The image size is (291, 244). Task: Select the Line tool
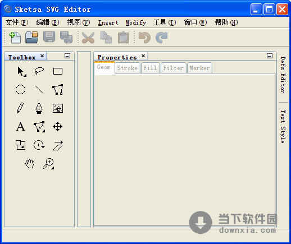click(39, 90)
